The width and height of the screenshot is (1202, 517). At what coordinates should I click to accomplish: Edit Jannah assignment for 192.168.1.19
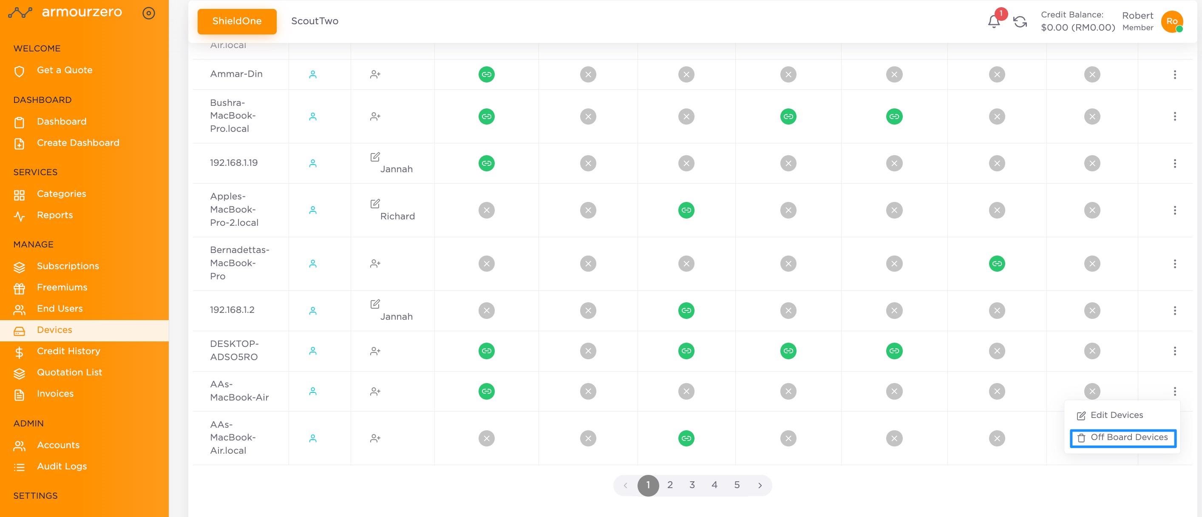pos(375,157)
